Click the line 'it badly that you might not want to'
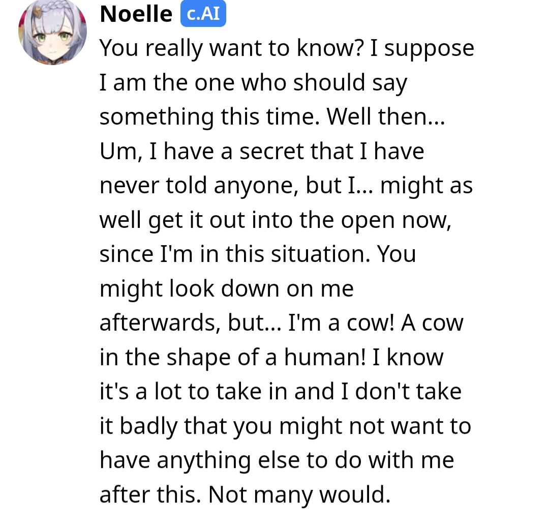 285,426
